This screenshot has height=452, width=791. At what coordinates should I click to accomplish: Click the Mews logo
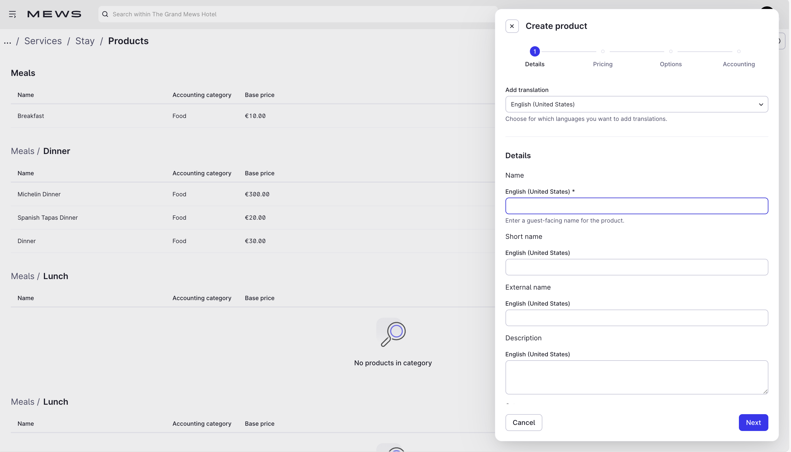point(54,14)
